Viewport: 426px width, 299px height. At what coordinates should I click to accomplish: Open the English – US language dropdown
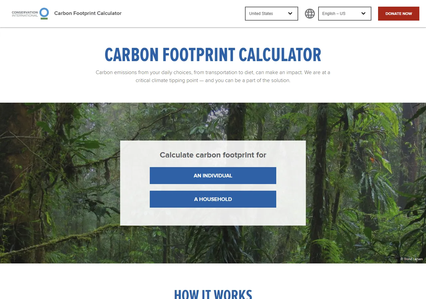[345, 14]
